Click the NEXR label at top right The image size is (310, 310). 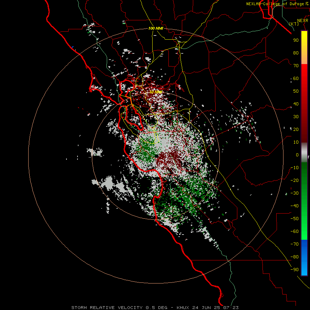[x=303, y=21]
